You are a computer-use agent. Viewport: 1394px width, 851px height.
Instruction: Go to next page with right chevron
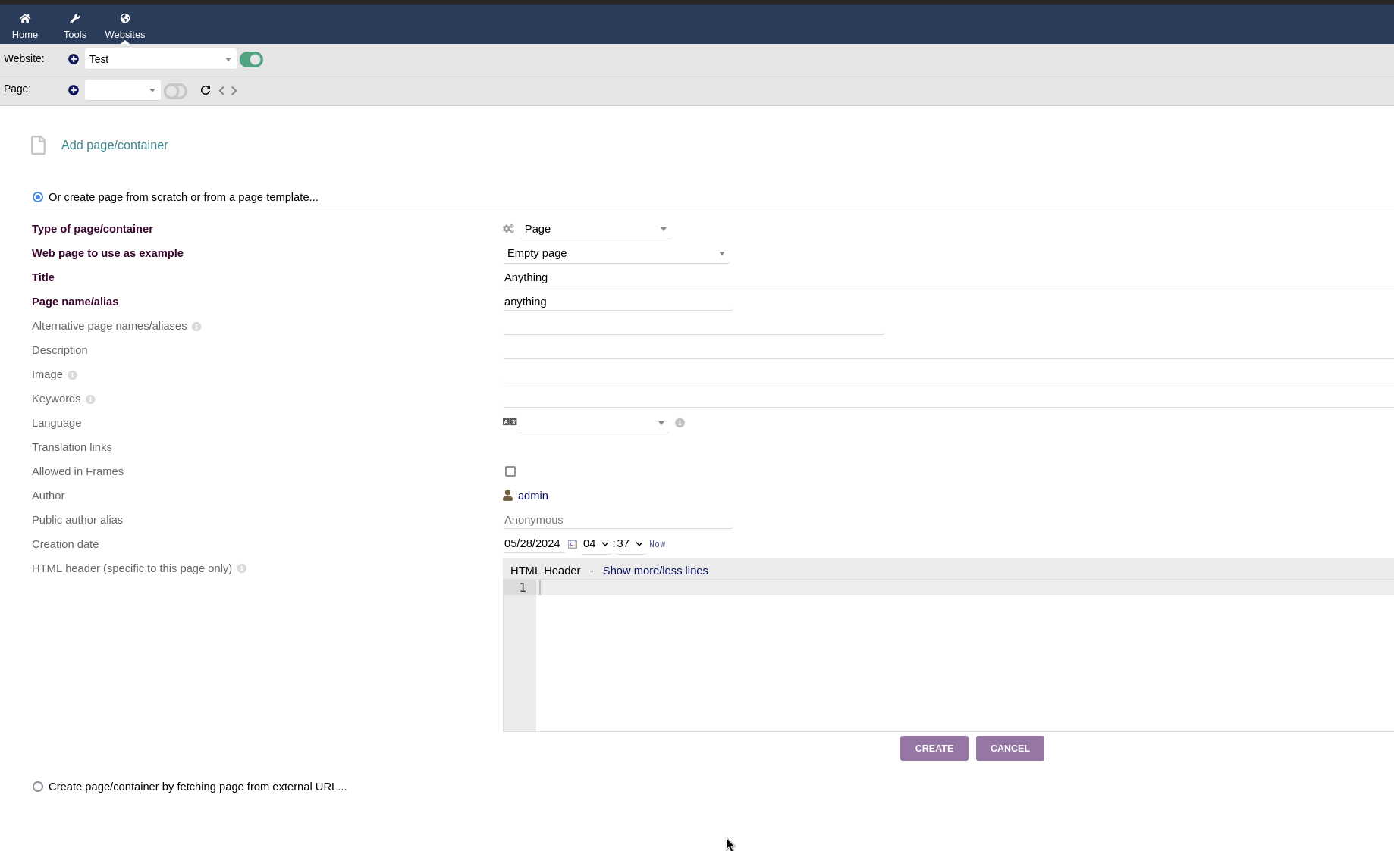234,90
